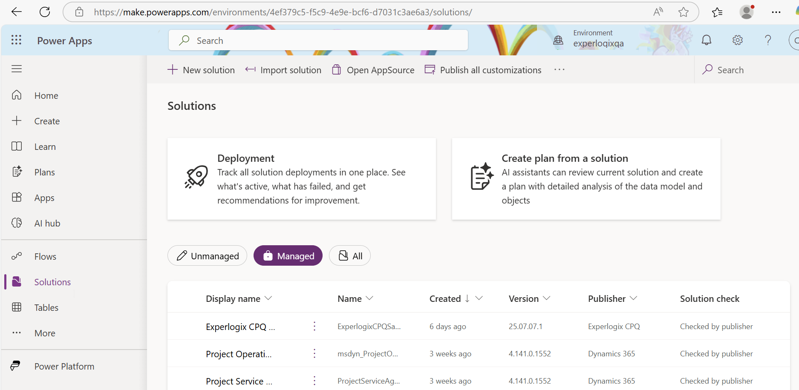Open row options for Experlogix CPQ solution
This screenshot has width=799, height=390.
tap(314, 327)
